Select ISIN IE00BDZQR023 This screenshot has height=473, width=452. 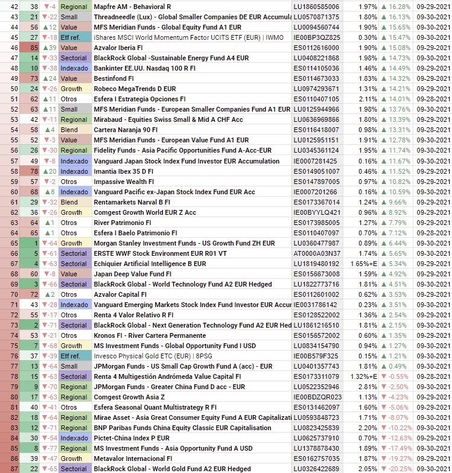(x=317, y=397)
